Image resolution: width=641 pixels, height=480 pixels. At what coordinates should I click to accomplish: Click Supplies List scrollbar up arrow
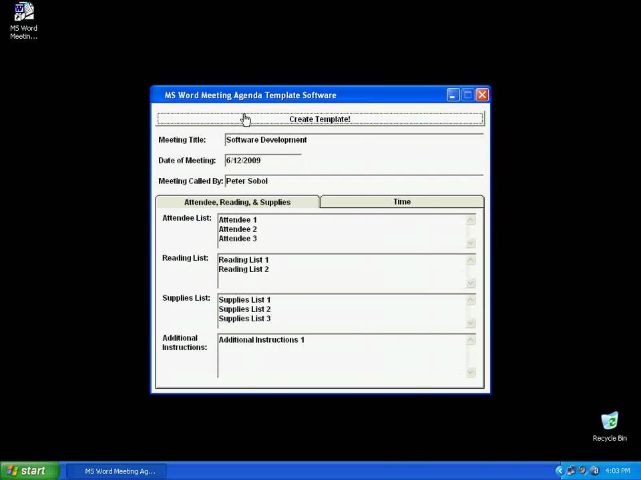click(471, 299)
